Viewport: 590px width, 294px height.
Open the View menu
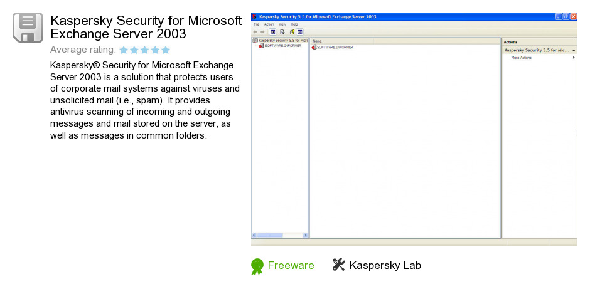(282, 24)
